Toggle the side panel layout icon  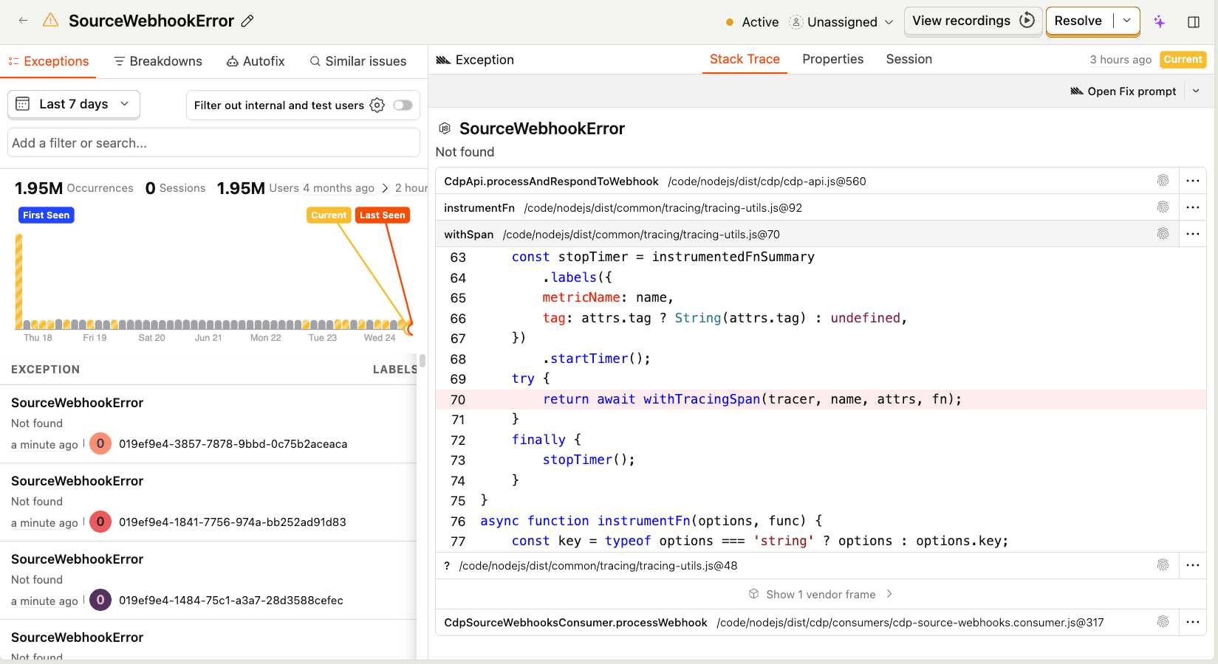1194,21
